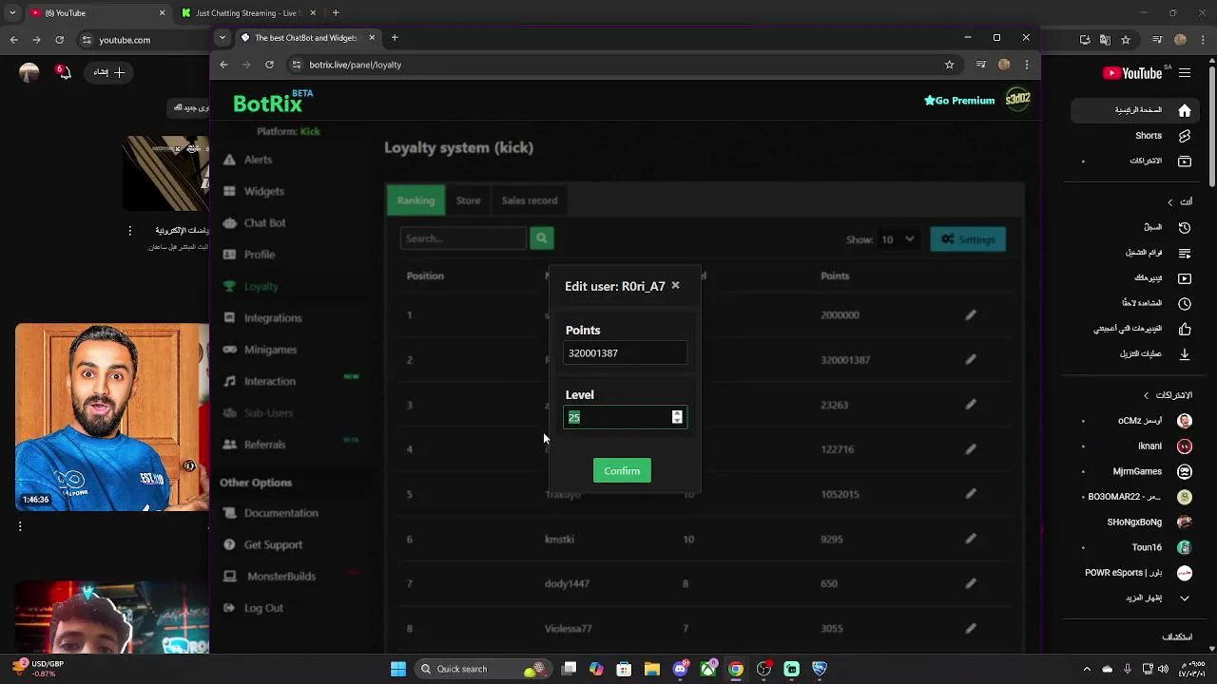Open tab search dropdown in BotRix window

pyautogui.click(x=222, y=38)
